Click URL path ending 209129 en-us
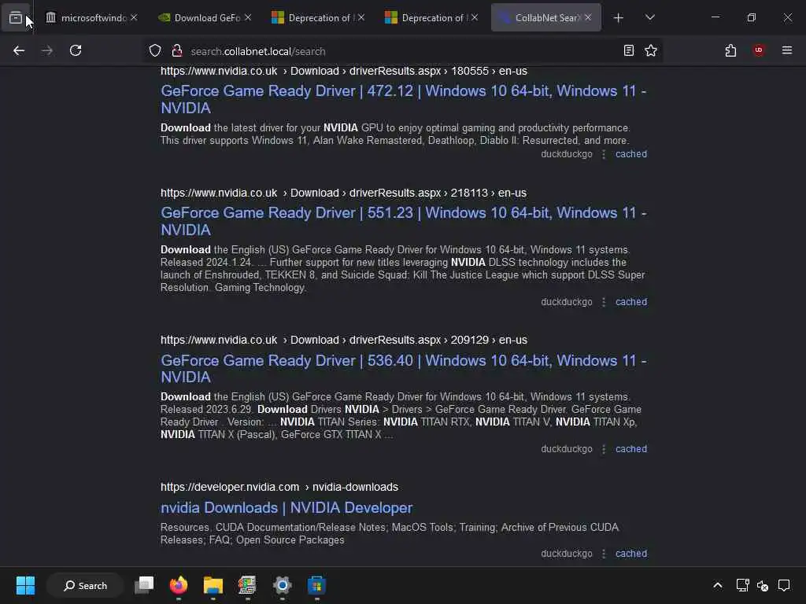 [343, 340]
